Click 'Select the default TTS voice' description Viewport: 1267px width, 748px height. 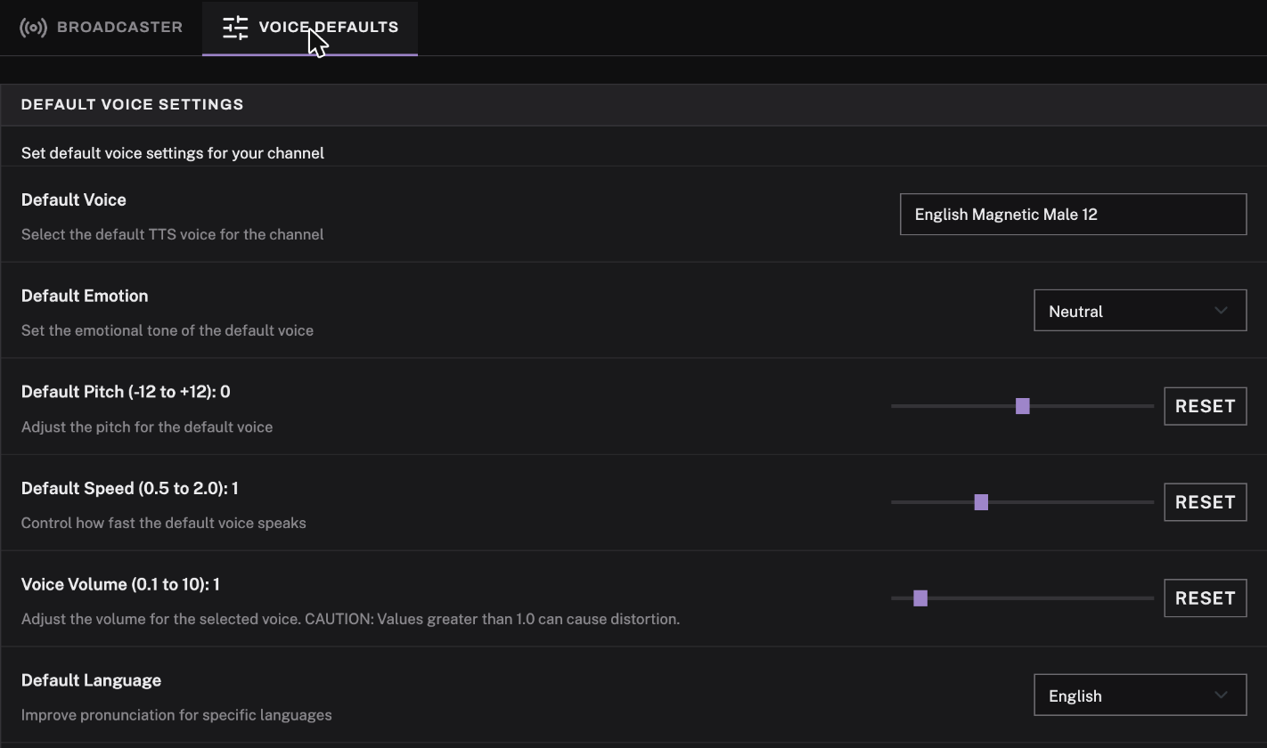pos(172,234)
